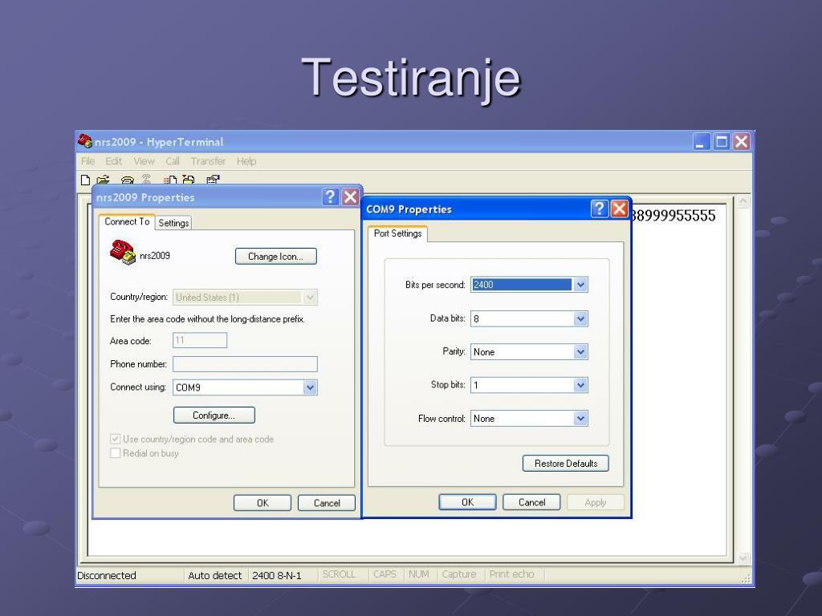Click the Disconnected status bar text
Image resolution: width=822 pixels, height=616 pixels.
(107, 575)
